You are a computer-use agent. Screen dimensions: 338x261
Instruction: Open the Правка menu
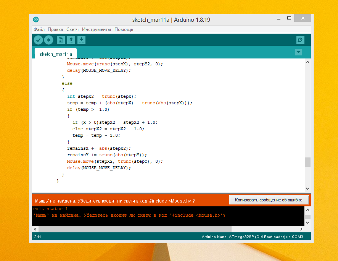pyautogui.click(x=56, y=29)
